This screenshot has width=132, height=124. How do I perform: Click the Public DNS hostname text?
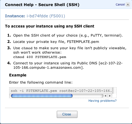pyautogui.click(x=68, y=65)
